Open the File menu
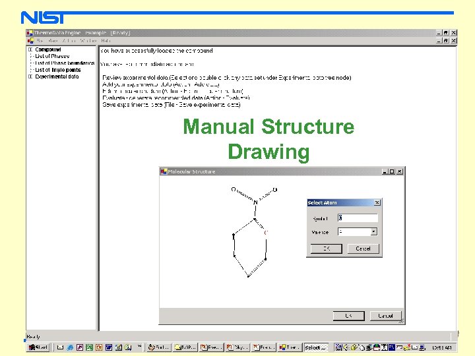 pyautogui.click(x=40, y=41)
